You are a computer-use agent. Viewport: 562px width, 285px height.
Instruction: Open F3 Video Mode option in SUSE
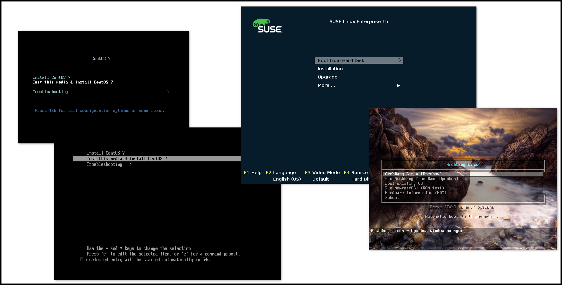click(322, 173)
